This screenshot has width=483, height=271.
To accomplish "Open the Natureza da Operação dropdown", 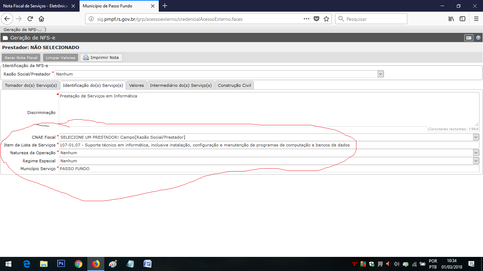I will 476,153.
